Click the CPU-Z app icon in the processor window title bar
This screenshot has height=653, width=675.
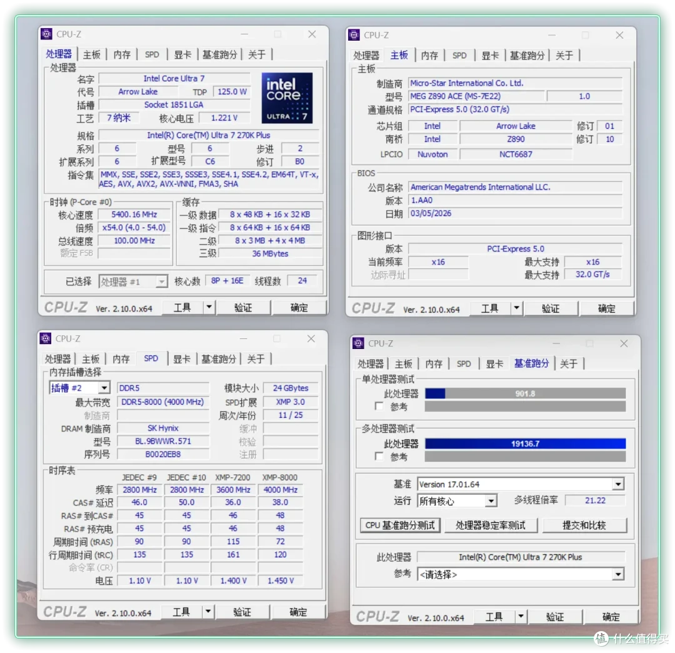coord(46,34)
